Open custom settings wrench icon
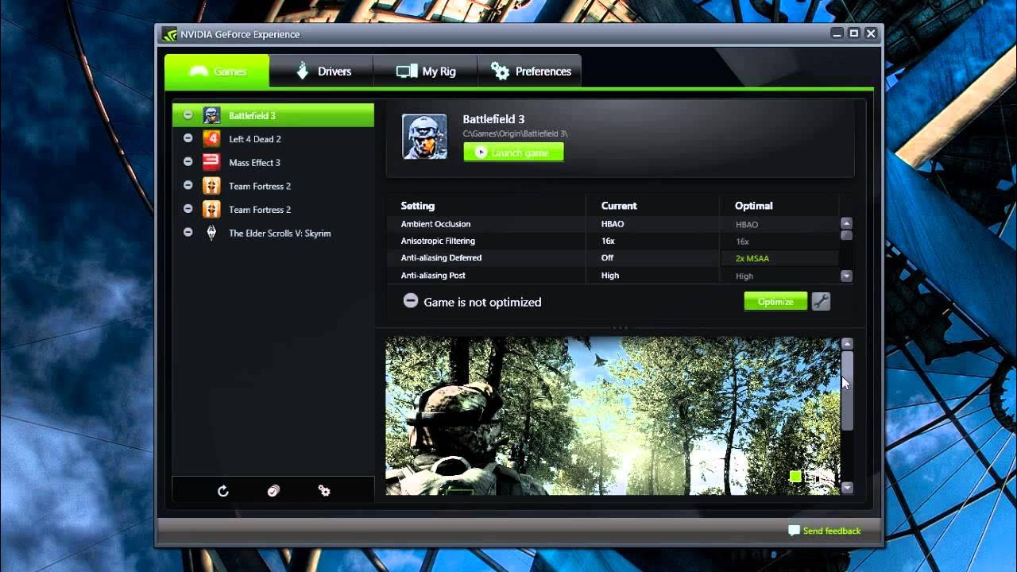This screenshot has width=1017, height=572. pyautogui.click(x=822, y=302)
